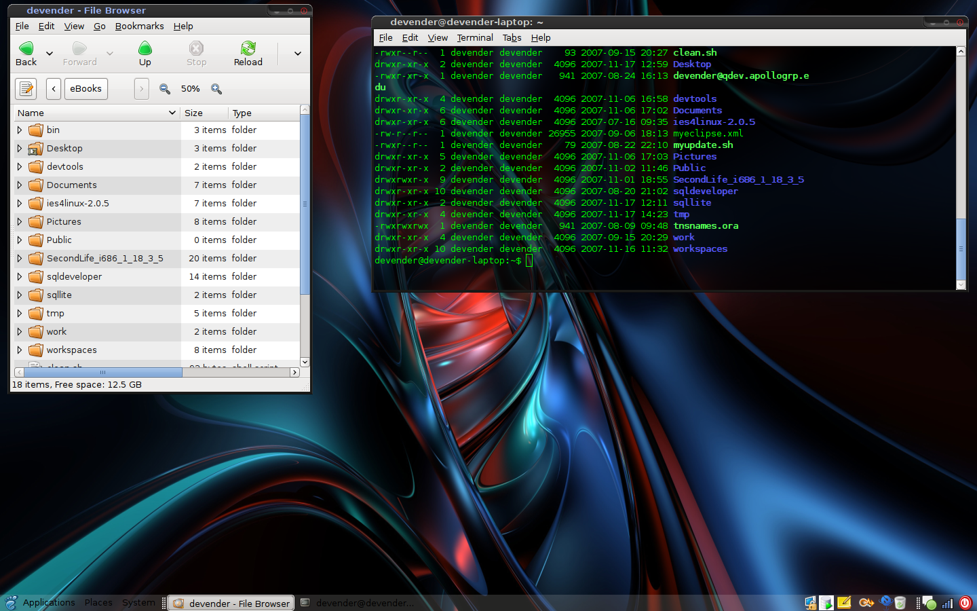Image resolution: width=977 pixels, height=611 pixels.
Task: Click the green Back navigation icon
Action: click(26, 49)
